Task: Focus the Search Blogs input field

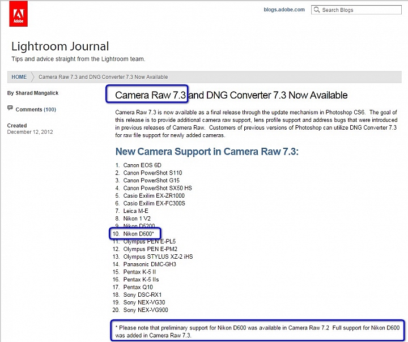Action: point(356,10)
